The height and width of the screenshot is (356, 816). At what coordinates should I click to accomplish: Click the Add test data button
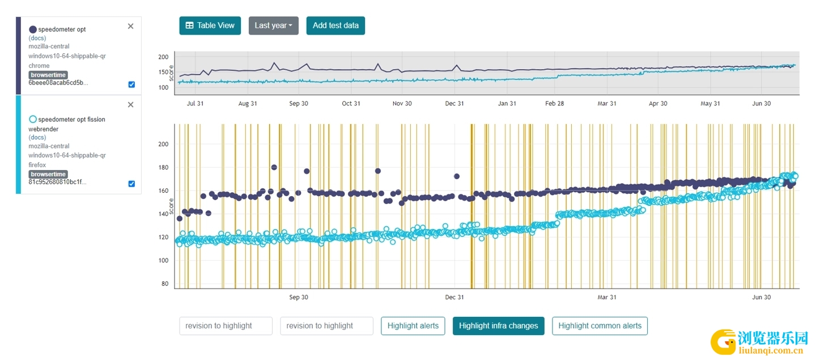click(335, 26)
